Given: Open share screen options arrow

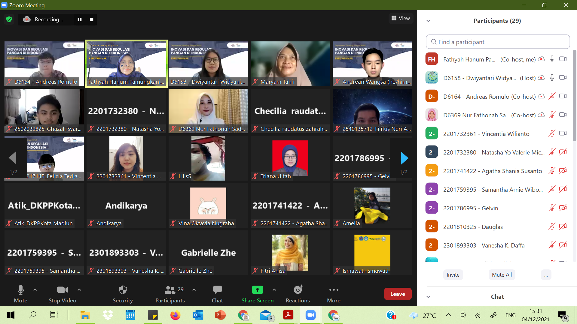Looking at the screenshot, I should pyautogui.click(x=274, y=290).
